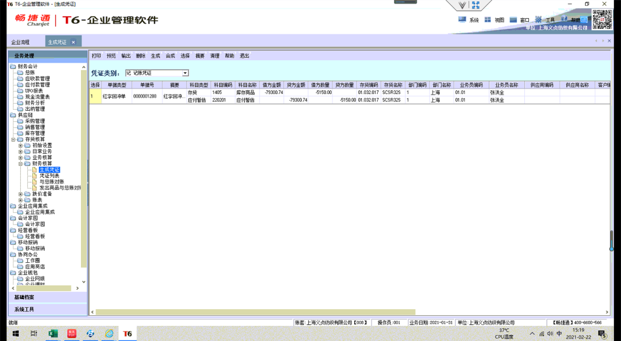Viewport: 621px width, 341px height.
Task: Select 应收款管理 in the navigation tree
Action: point(38,79)
